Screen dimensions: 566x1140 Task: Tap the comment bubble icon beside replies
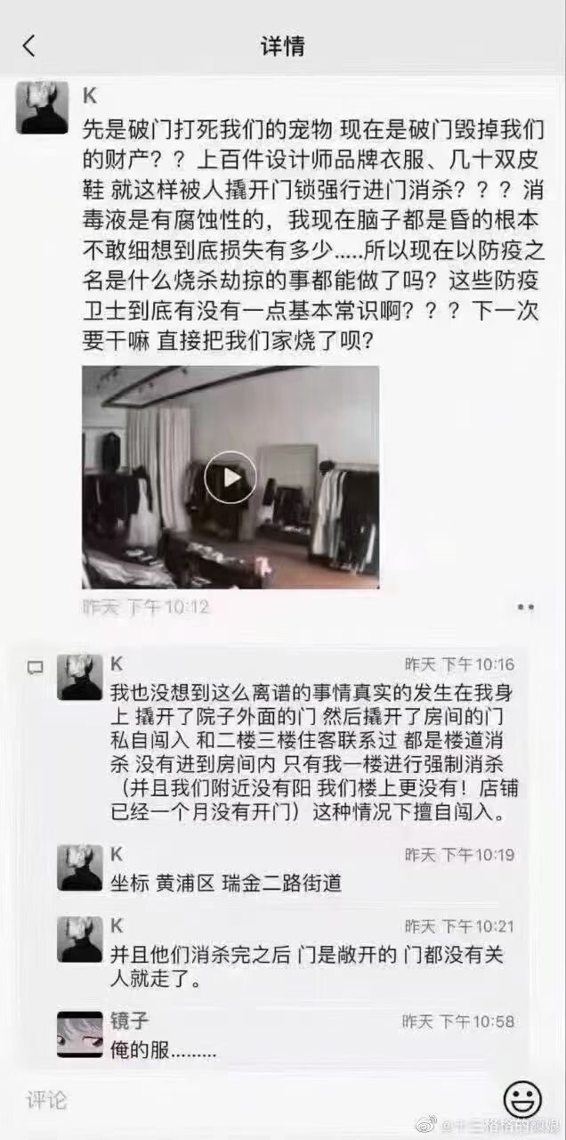click(x=35, y=667)
